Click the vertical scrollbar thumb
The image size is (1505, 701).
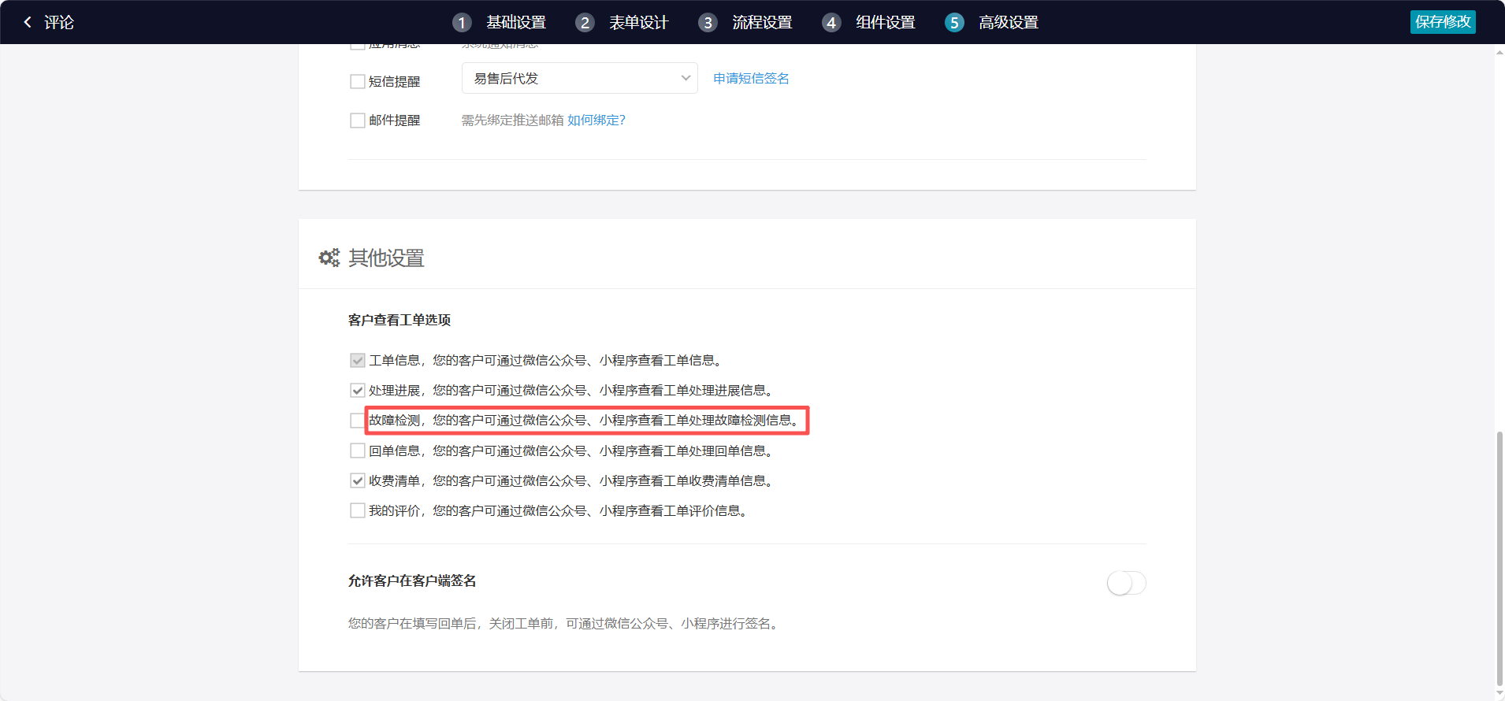click(1499, 558)
